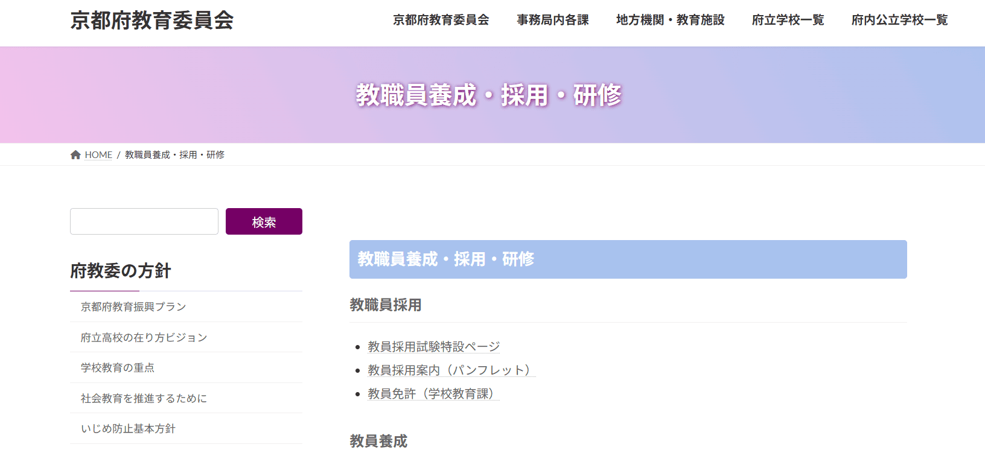The width and height of the screenshot is (985, 453).
Task: Focus the sidebar search input field
Action: pyautogui.click(x=144, y=221)
